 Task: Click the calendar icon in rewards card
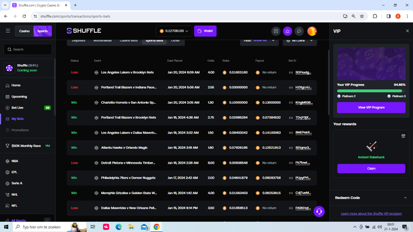point(403,136)
